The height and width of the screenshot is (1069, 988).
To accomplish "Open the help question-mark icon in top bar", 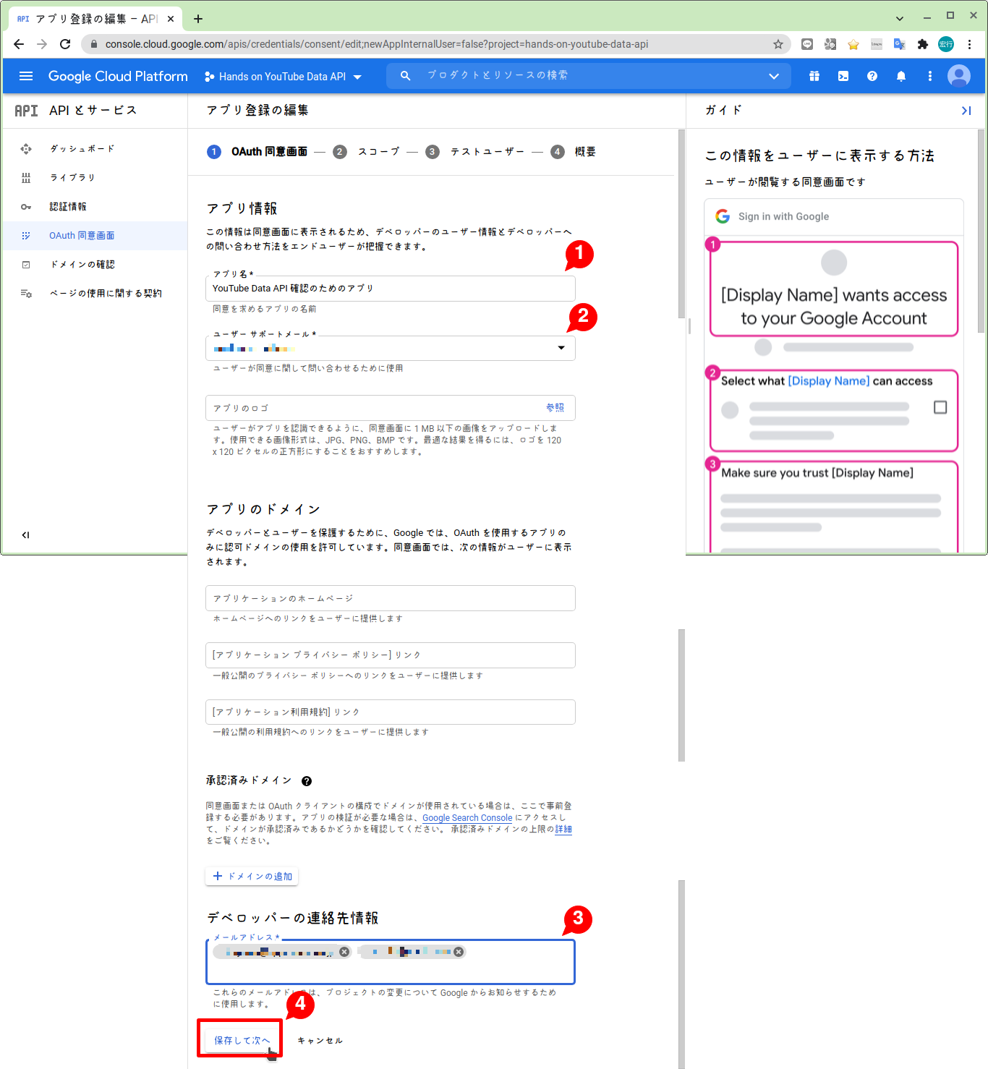I will 872,75.
